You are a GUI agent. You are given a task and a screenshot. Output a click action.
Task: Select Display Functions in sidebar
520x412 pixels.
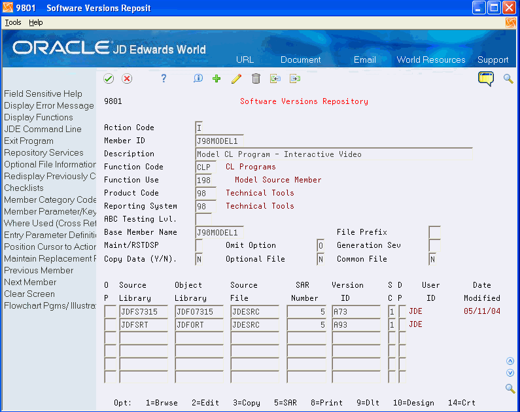39,117
